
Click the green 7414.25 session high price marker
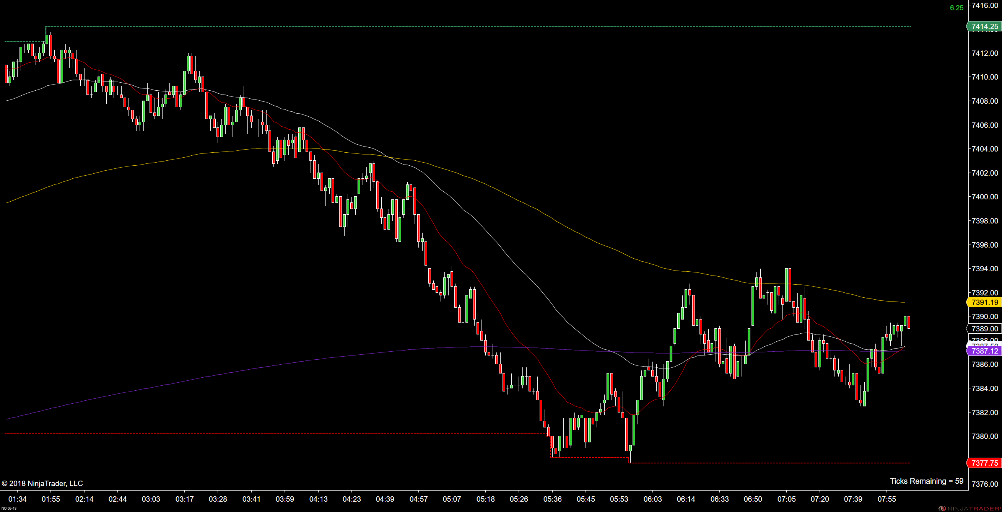coord(984,26)
